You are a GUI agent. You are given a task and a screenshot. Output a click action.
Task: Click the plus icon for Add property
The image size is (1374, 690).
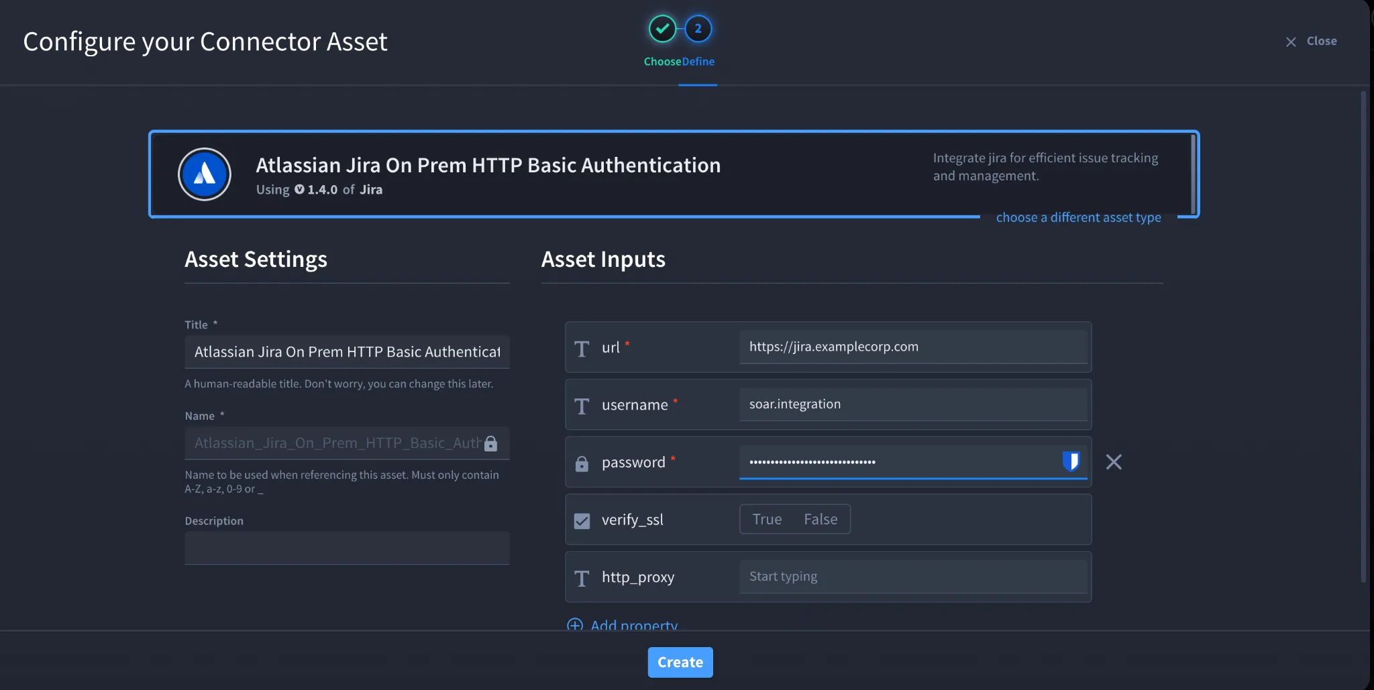click(x=575, y=625)
